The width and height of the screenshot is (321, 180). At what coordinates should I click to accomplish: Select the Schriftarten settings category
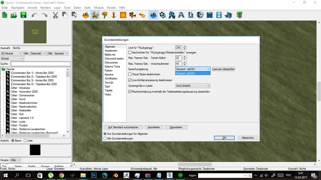[x=111, y=78]
